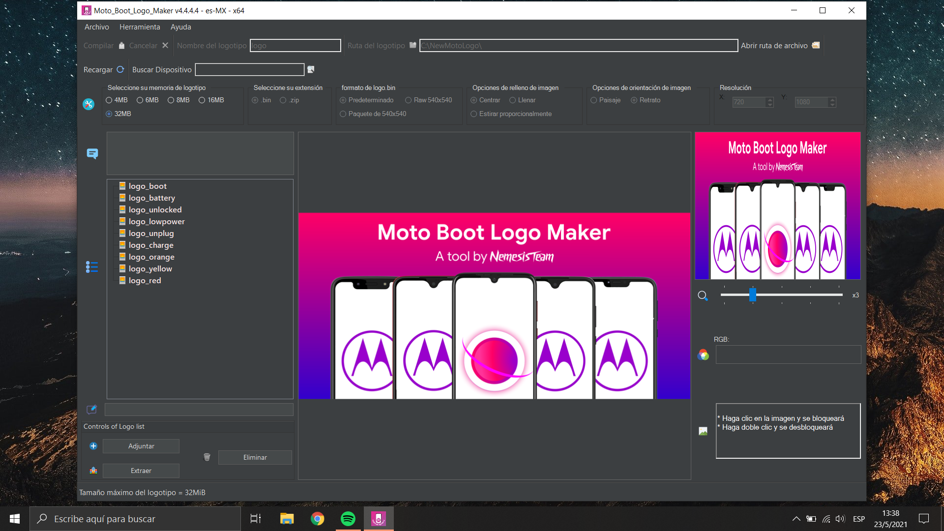Select the 16MB logo memory option

[x=202, y=100]
